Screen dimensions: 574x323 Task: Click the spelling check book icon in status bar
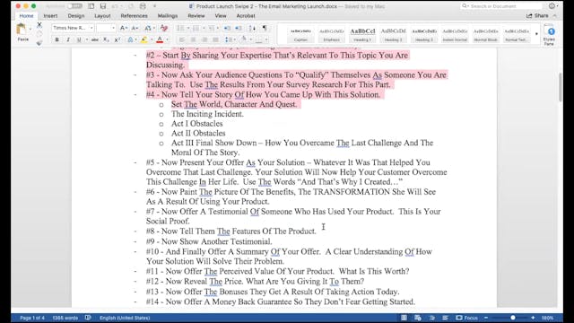(88, 318)
